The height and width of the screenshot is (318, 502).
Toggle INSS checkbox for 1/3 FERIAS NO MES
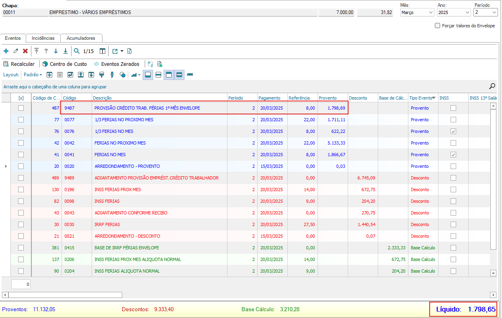(x=453, y=131)
